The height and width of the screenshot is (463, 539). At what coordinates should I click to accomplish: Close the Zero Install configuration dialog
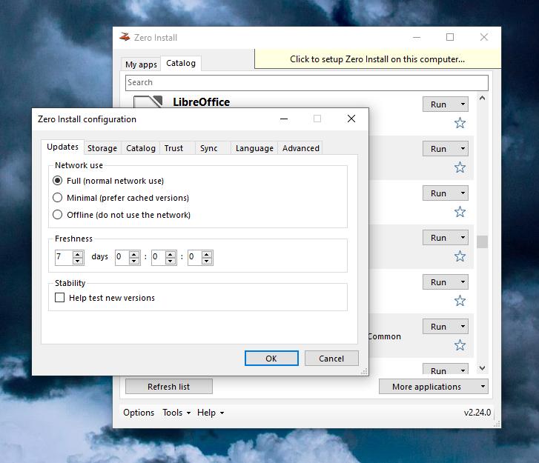tap(351, 119)
